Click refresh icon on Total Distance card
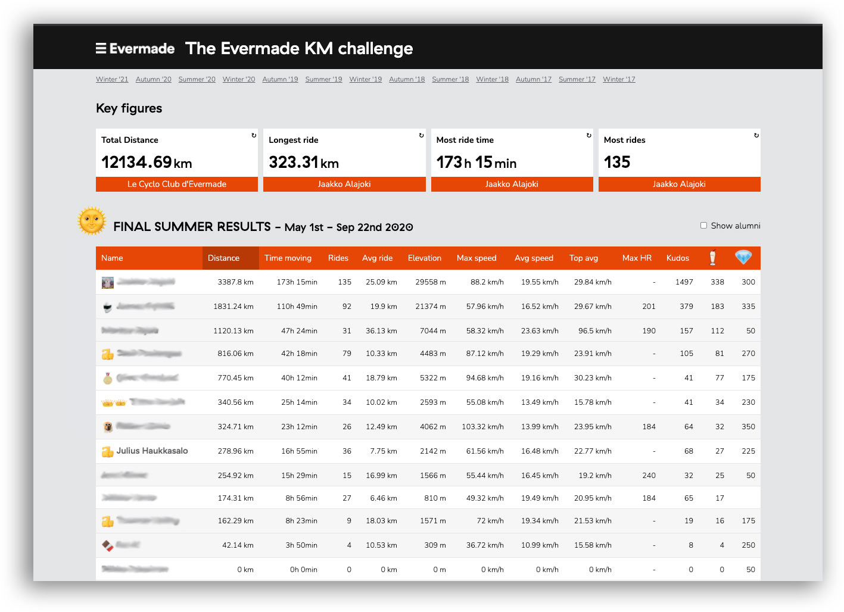This screenshot has height=612, width=844. point(254,136)
